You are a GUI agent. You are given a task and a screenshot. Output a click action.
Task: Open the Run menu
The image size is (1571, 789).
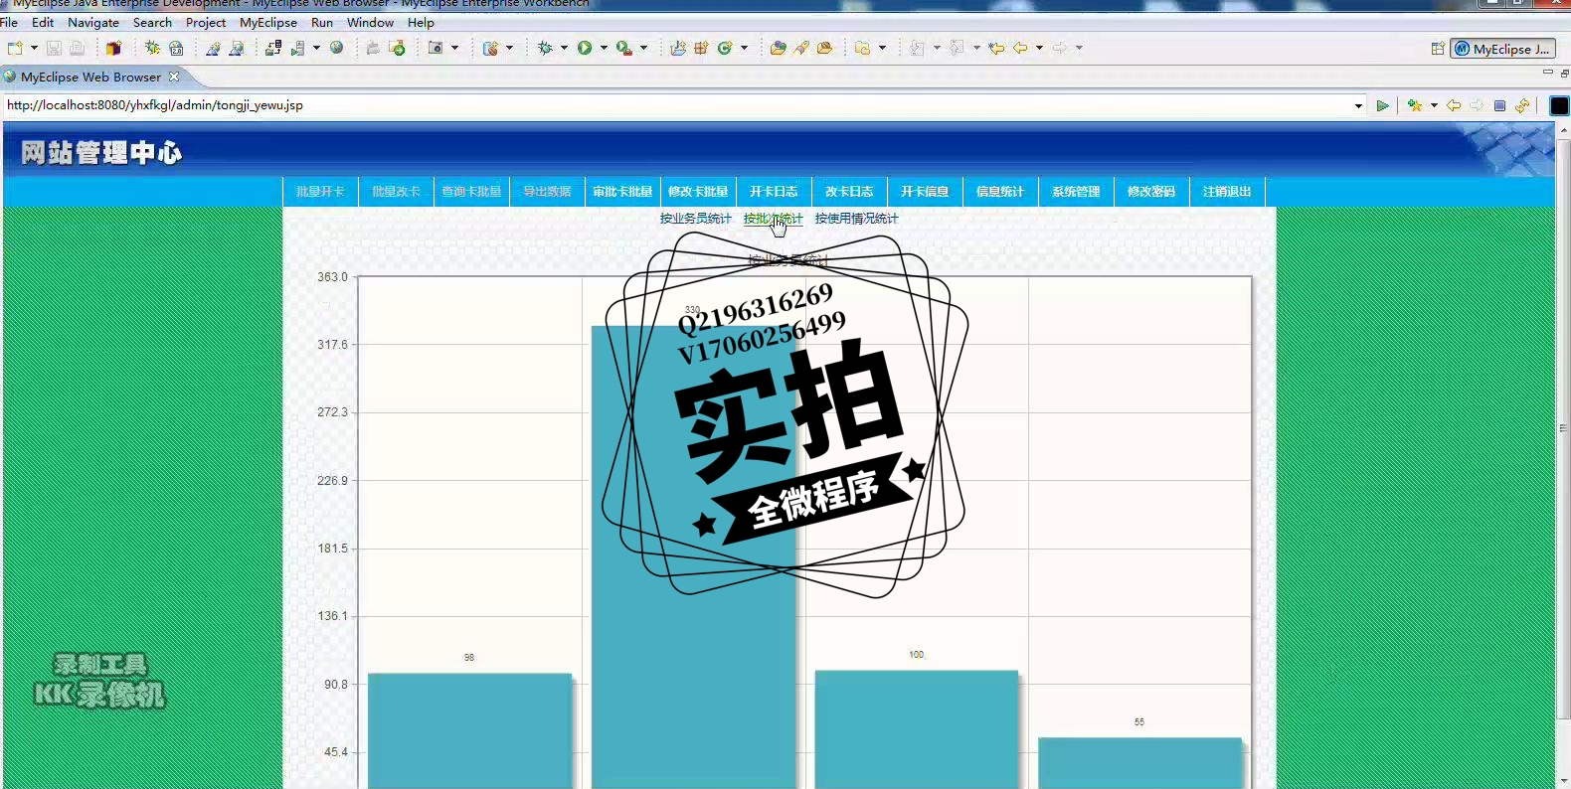(322, 22)
